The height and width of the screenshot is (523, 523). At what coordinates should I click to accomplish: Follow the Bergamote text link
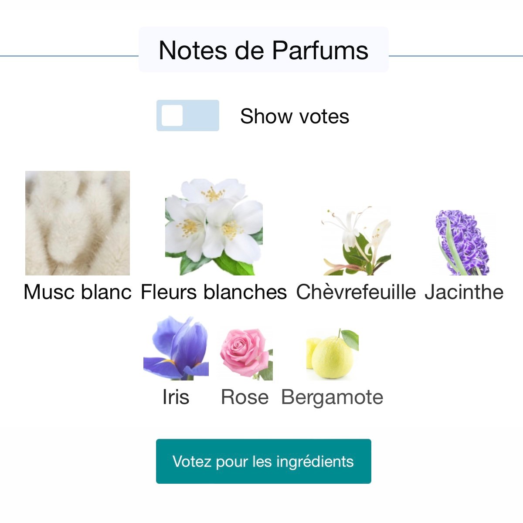click(x=333, y=397)
